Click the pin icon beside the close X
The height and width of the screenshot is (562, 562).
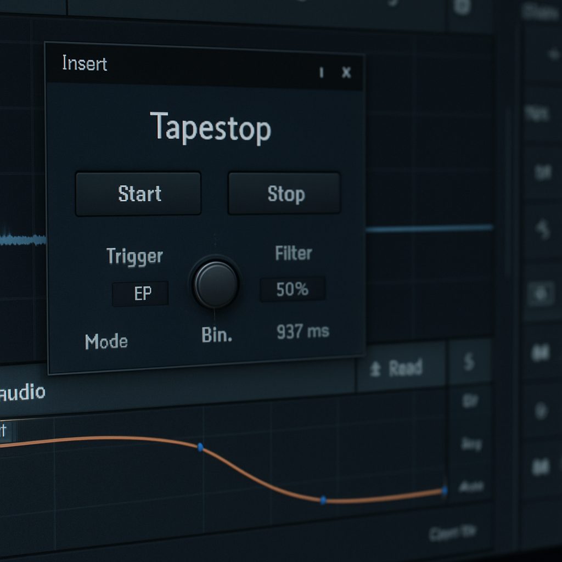322,72
